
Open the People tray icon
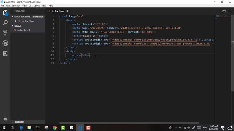coord(170,128)
